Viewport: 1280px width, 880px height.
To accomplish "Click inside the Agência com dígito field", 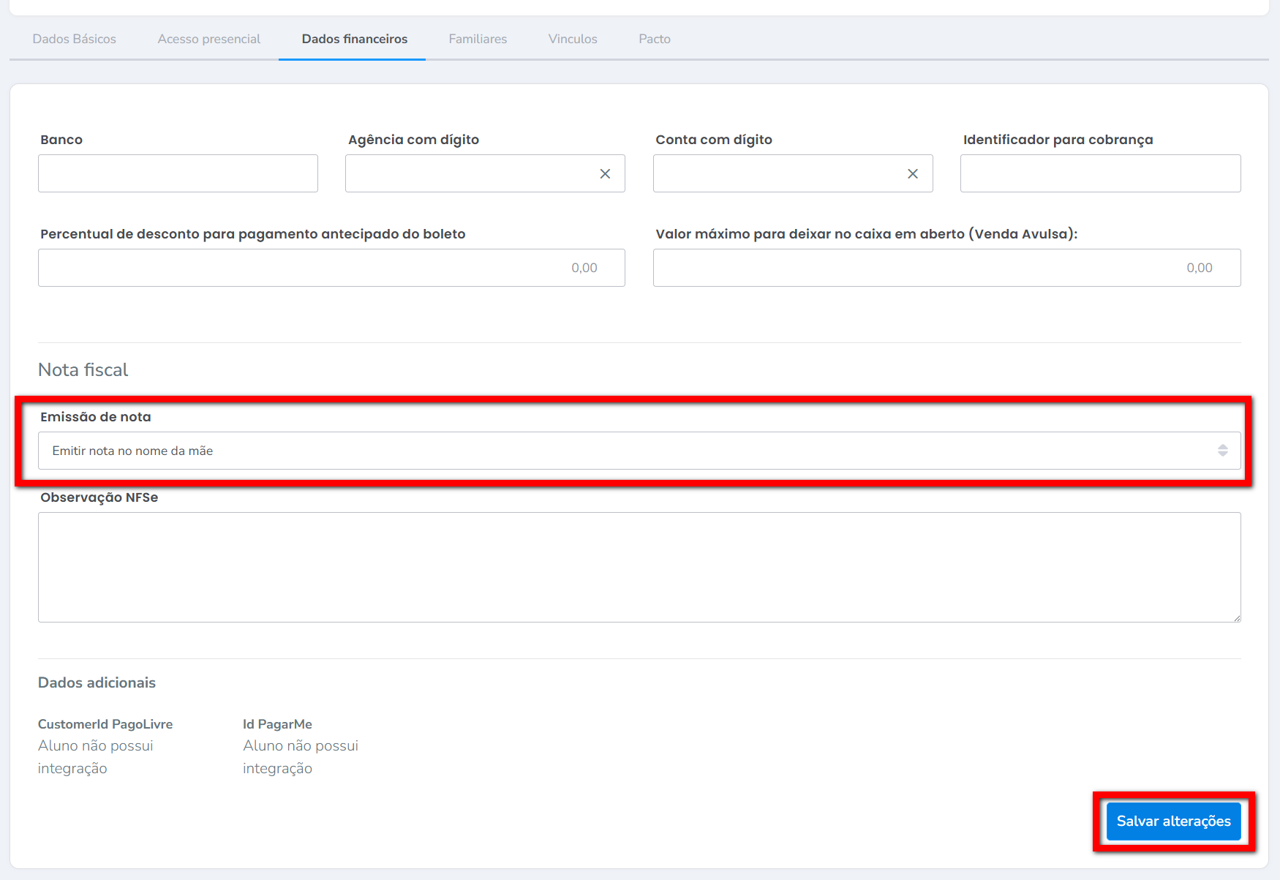I will [x=468, y=173].
